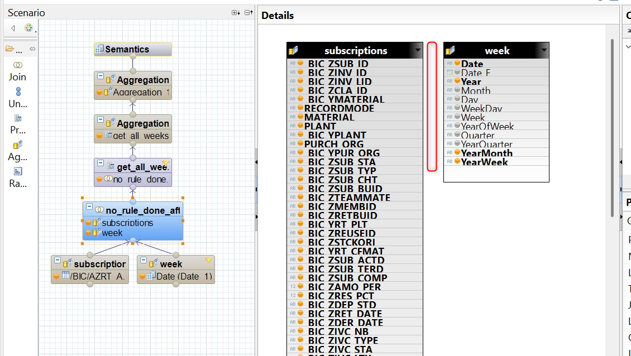Click the color palette icon in Scenario toolbar

(x=28, y=28)
